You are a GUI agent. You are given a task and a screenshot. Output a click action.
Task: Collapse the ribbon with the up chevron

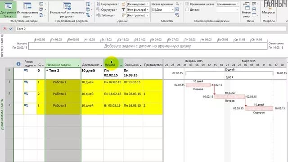287,21
